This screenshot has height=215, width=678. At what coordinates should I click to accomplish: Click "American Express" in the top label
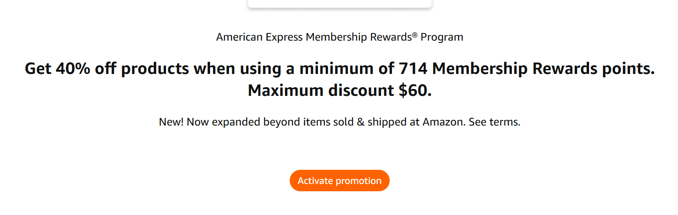tap(259, 37)
